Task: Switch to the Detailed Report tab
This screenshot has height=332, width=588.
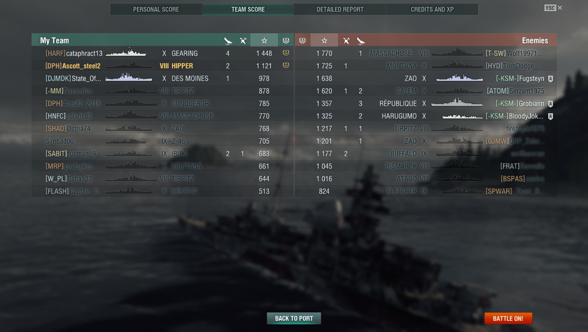Action: tap(340, 9)
